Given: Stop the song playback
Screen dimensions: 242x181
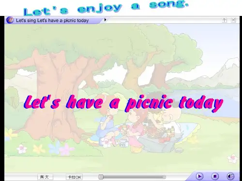Looking at the screenshot, I should [x=215, y=176].
